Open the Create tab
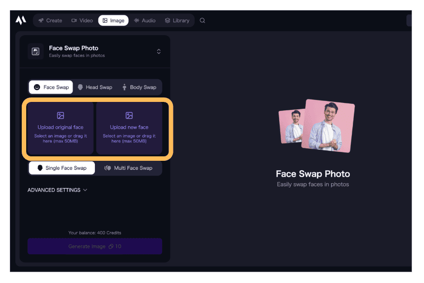Viewport: 424px width, 283px height. (x=50, y=20)
